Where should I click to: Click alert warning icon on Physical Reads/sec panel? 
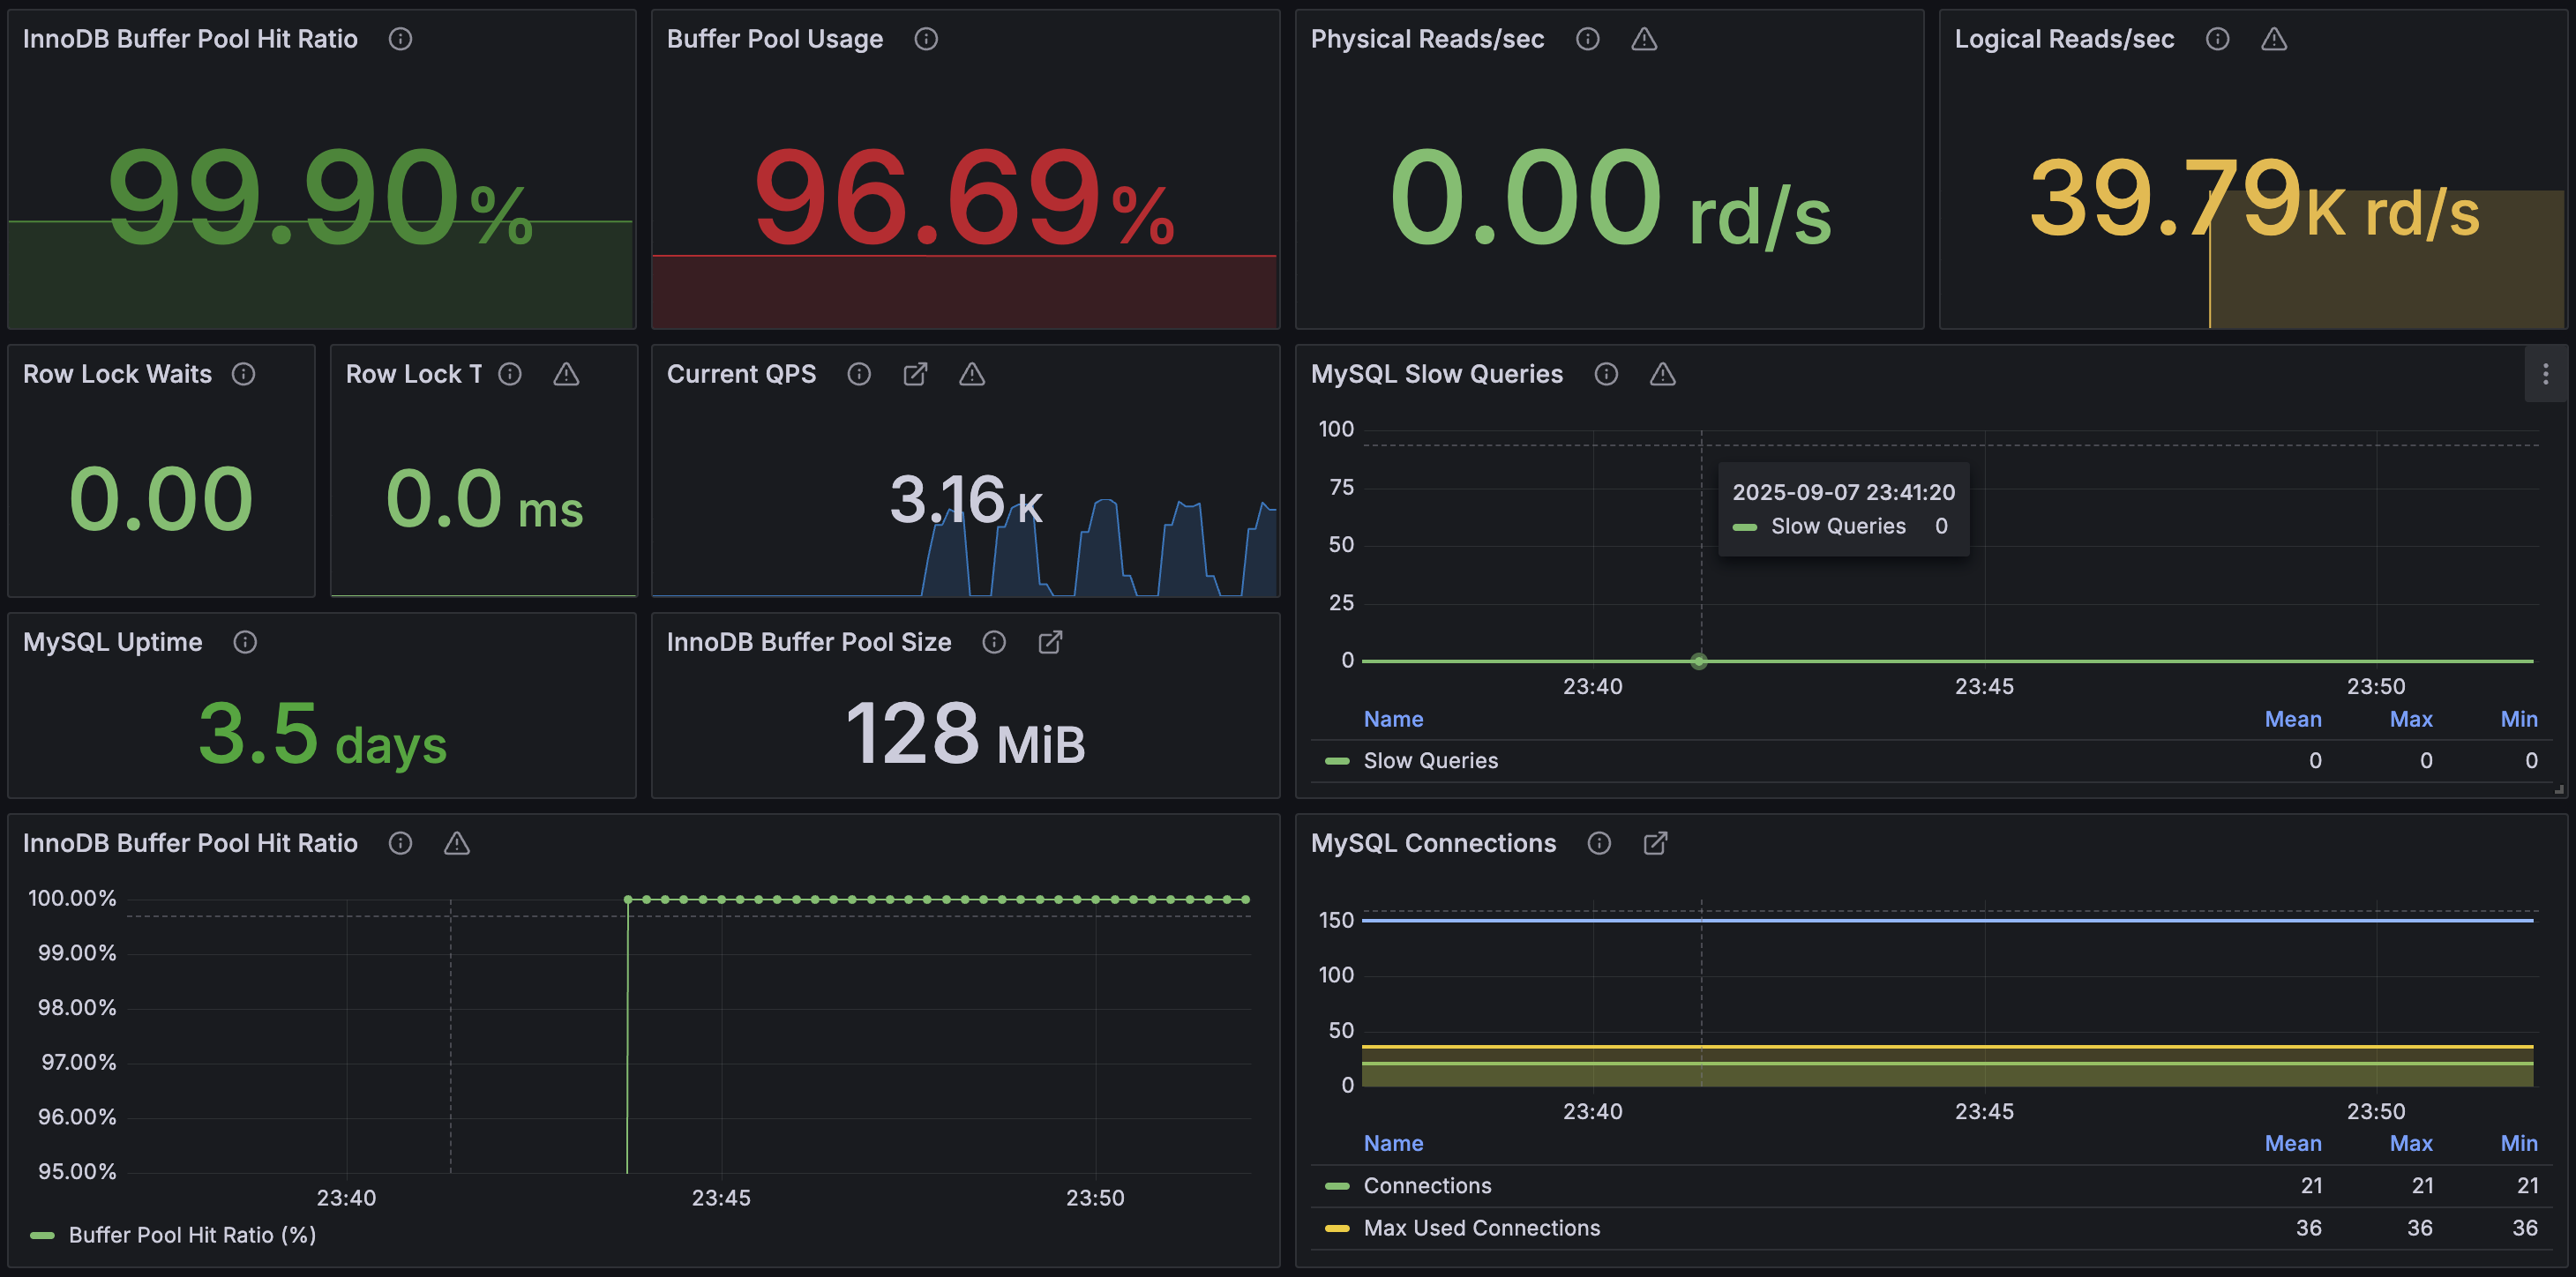[1644, 39]
